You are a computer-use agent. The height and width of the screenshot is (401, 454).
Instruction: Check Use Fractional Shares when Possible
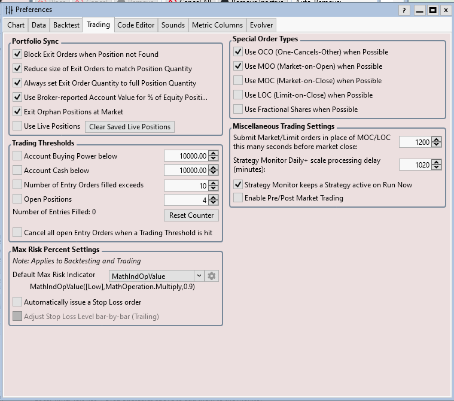click(x=238, y=110)
